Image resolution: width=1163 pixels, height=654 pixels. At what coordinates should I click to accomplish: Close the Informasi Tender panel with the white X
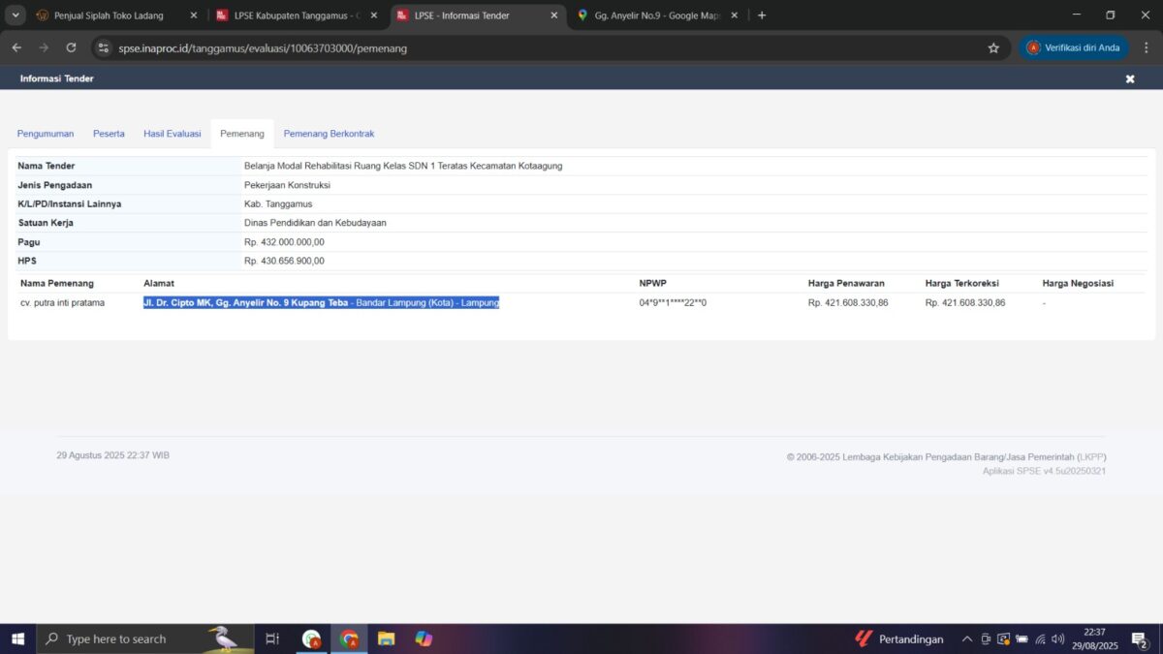coord(1130,78)
